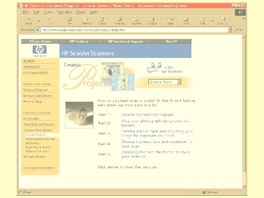Screen dimensions: 264x198
Task: Show the History toolbar icon
Action: point(153,21)
